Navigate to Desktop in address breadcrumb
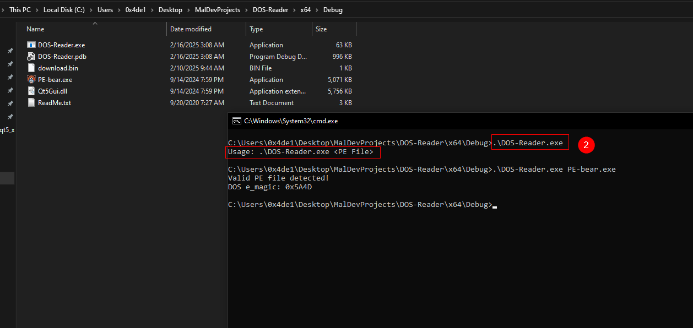This screenshot has width=693, height=328. click(170, 10)
